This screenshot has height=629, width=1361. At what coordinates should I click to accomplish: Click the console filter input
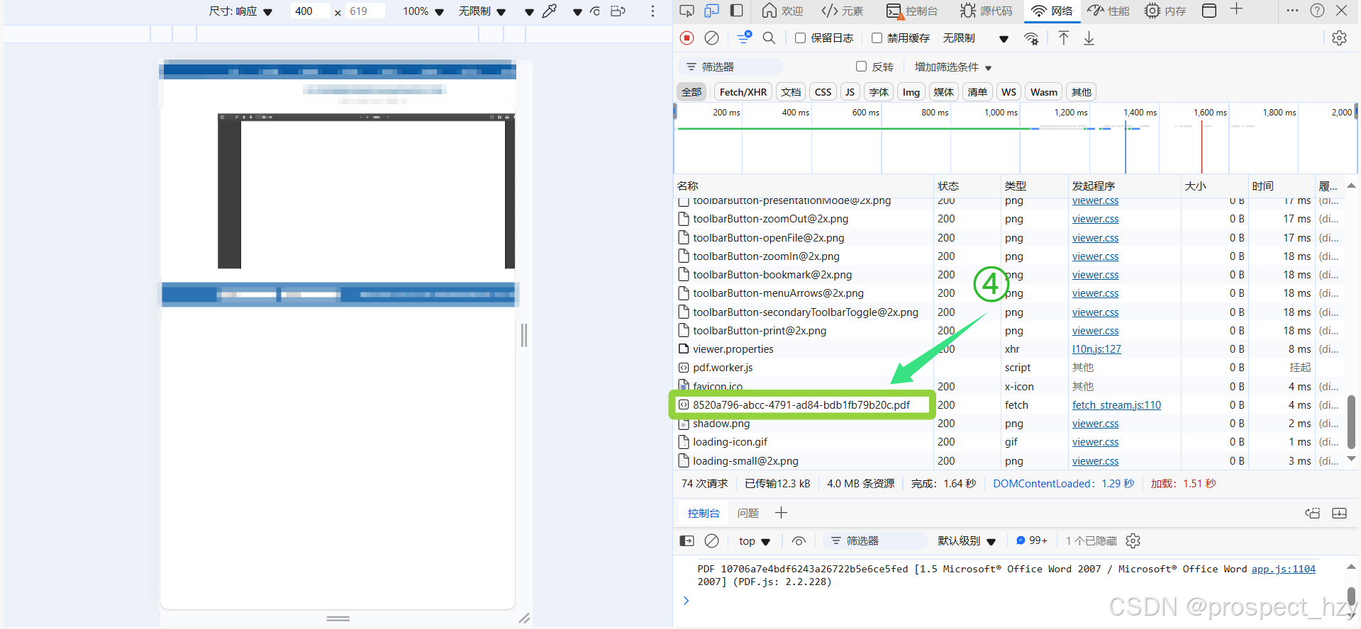874,541
